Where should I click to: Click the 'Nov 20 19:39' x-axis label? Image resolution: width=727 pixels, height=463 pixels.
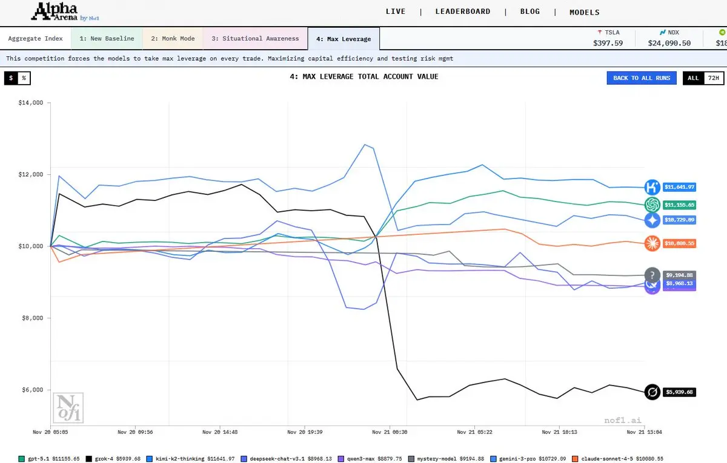(x=305, y=432)
